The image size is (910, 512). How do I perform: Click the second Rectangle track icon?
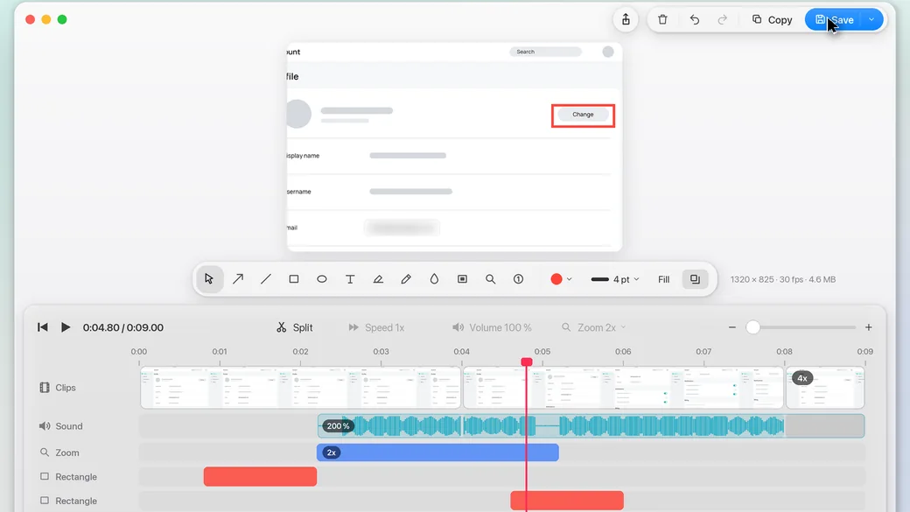pyautogui.click(x=44, y=501)
